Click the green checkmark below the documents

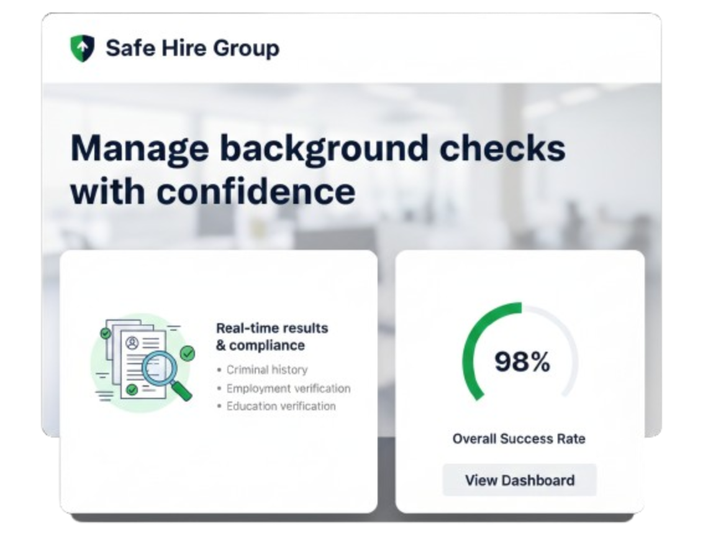click(132, 390)
